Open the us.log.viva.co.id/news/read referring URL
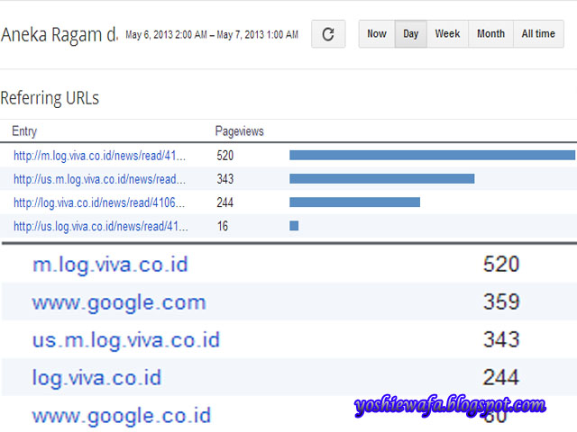This screenshot has width=577, height=432. pos(99,226)
